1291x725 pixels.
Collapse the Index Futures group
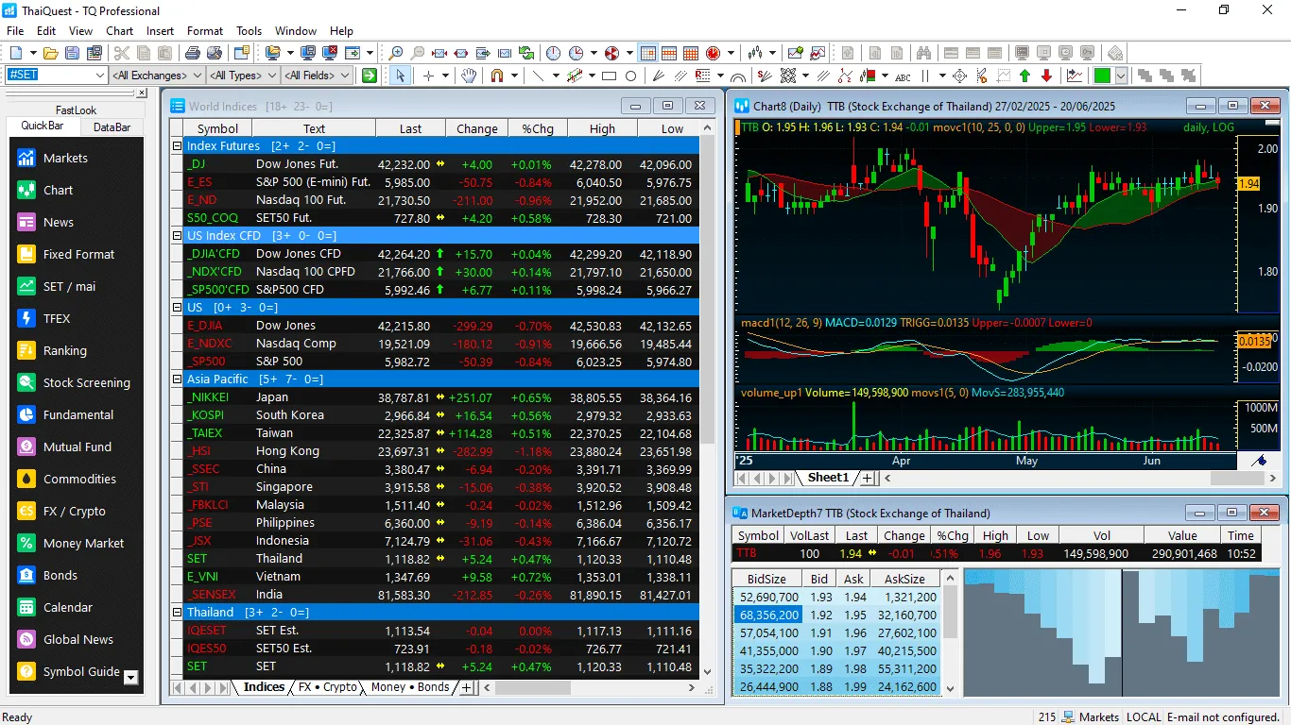coord(177,146)
